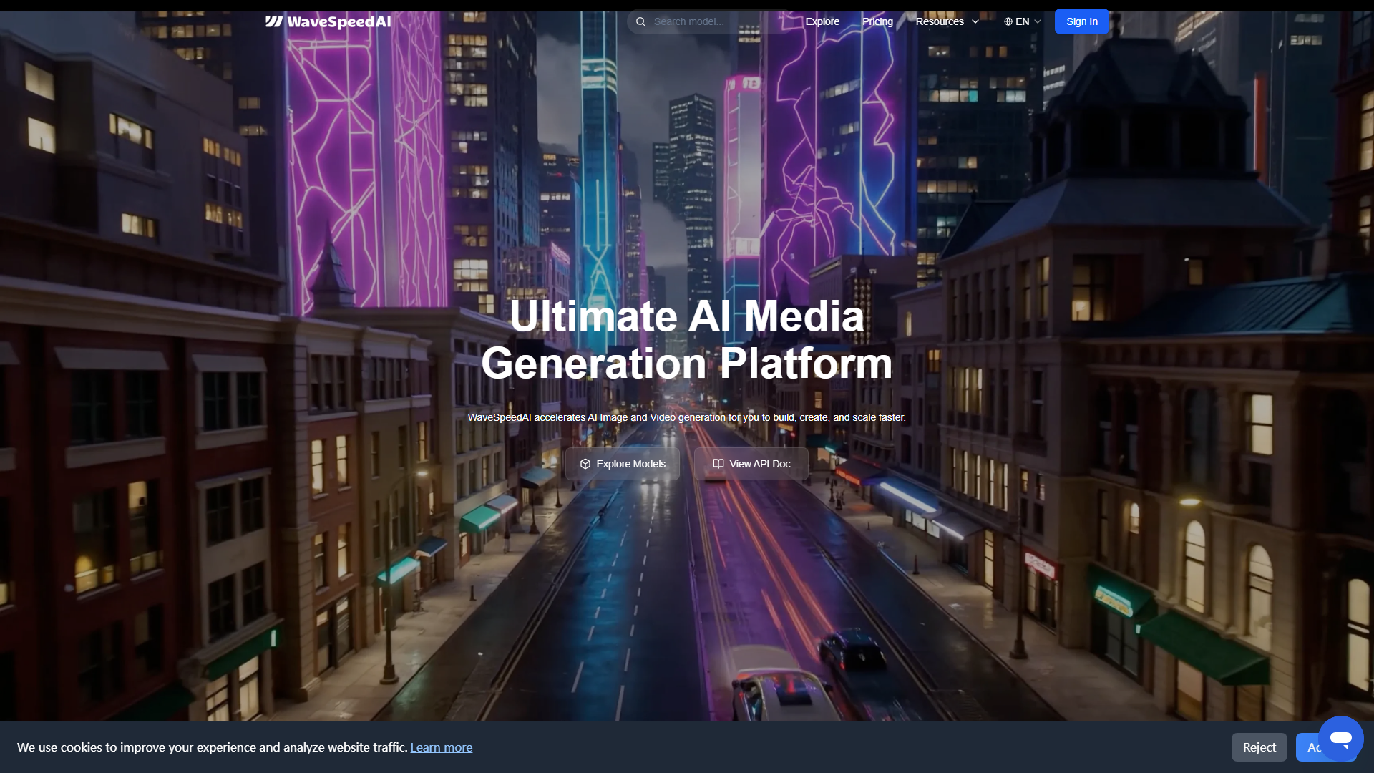Go to the Pricing page
The width and height of the screenshot is (1374, 773).
click(x=877, y=21)
